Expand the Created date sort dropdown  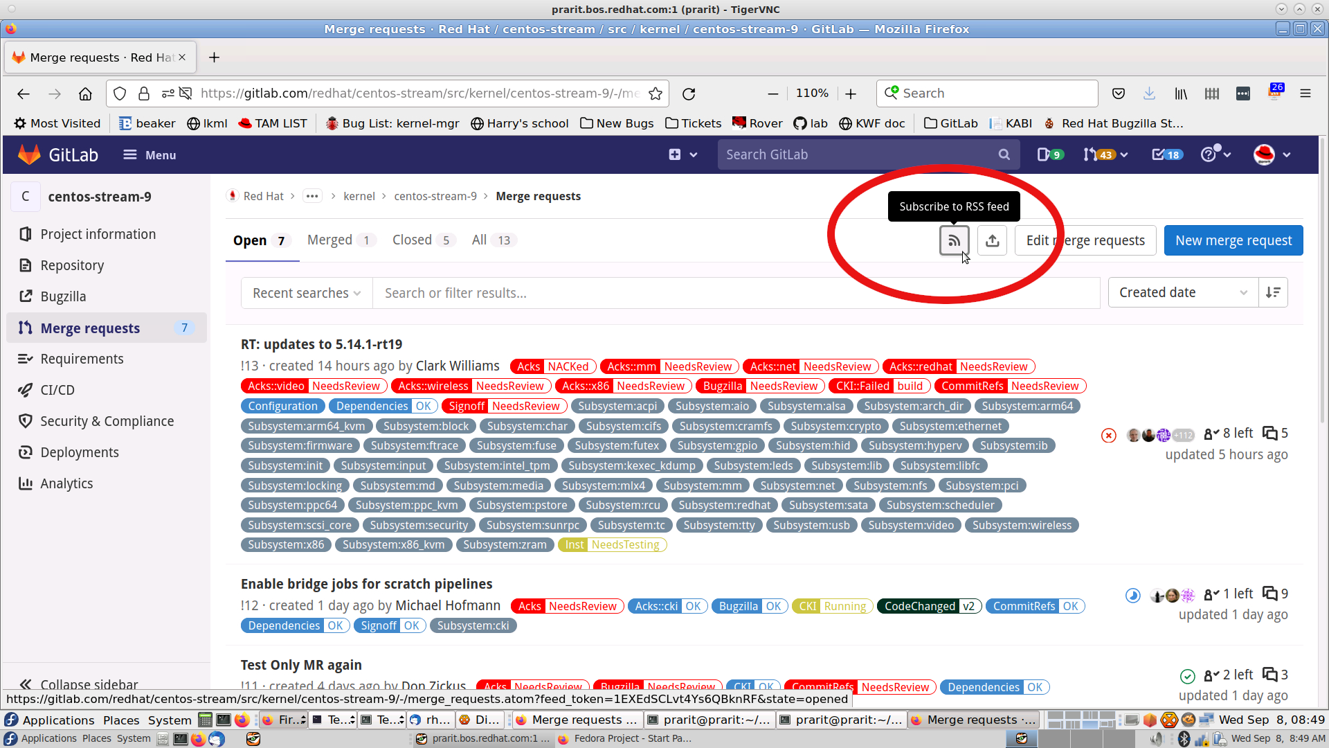pos(1182,292)
